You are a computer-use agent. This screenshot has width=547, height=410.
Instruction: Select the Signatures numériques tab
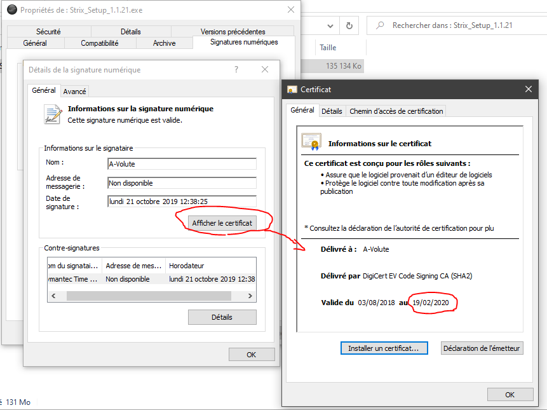(244, 42)
